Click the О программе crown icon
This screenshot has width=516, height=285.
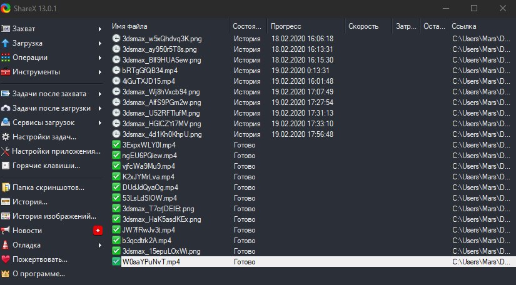tap(5, 274)
